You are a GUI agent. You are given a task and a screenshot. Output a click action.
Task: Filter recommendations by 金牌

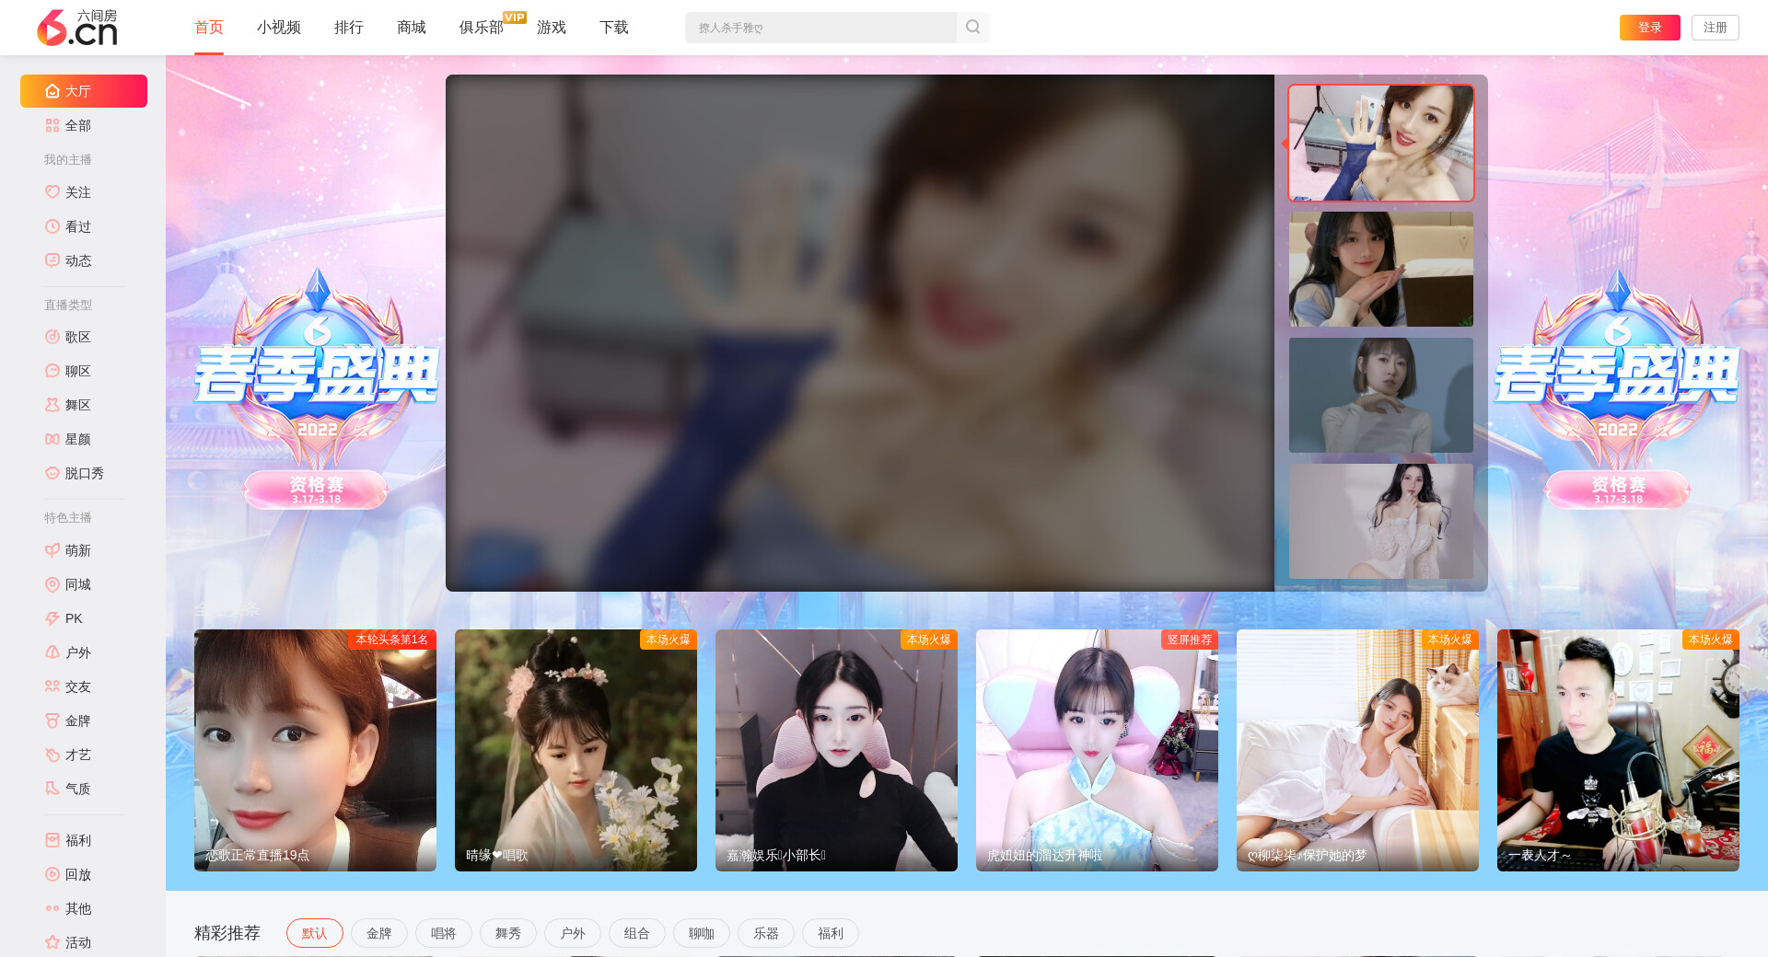click(379, 933)
